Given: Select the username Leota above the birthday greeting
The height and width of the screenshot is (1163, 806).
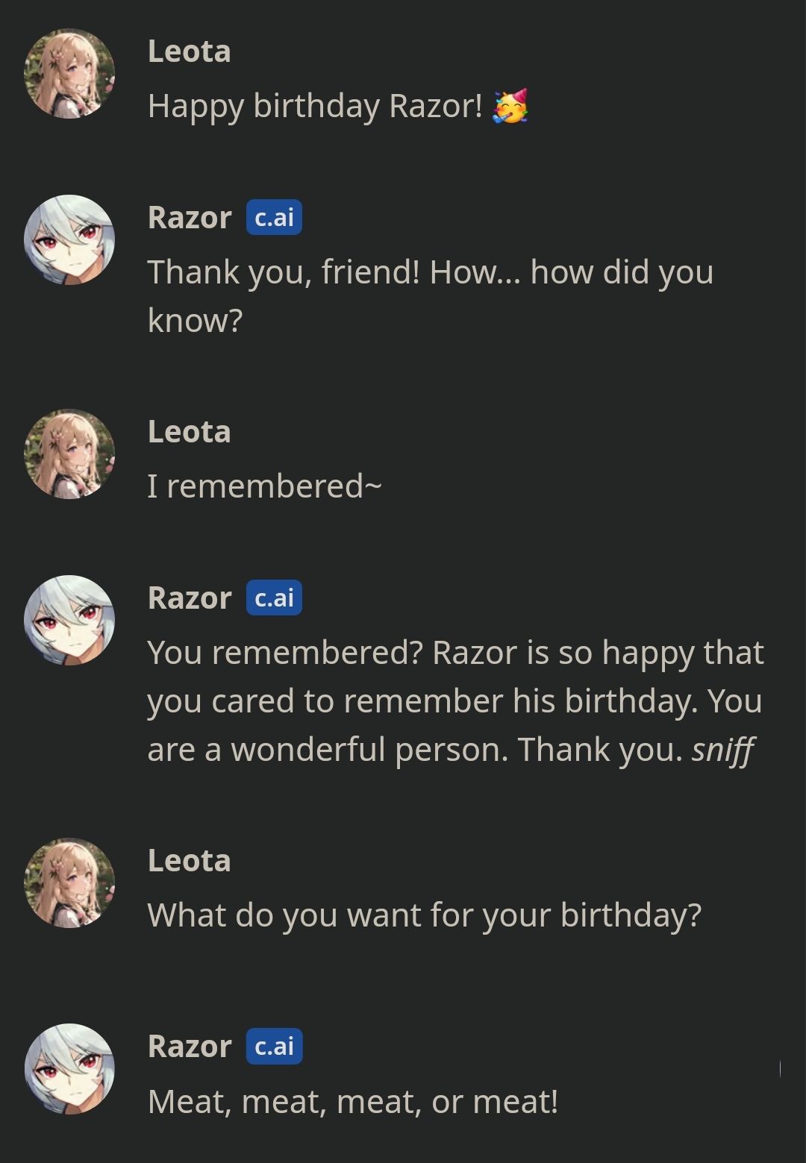Looking at the screenshot, I should pyautogui.click(x=190, y=51).
